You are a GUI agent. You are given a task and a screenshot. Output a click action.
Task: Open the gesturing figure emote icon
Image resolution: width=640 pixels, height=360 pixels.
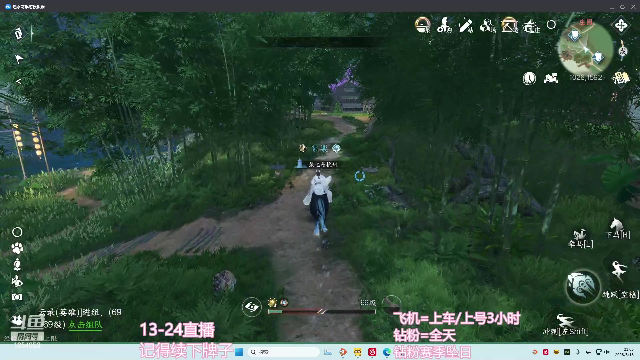tap(17, 281)
